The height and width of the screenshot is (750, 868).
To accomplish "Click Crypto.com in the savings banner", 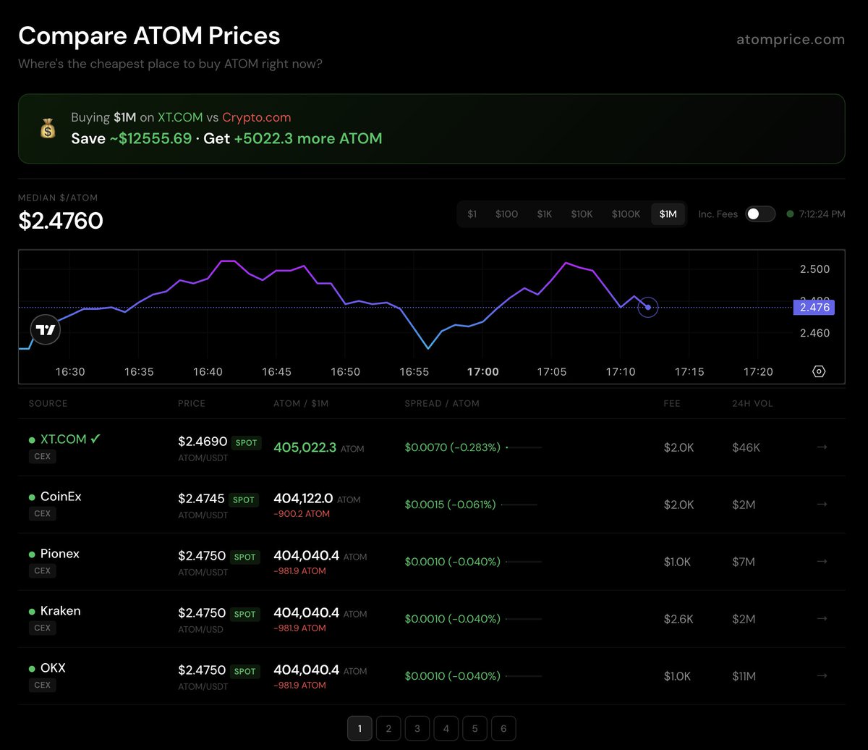I will coord(257,117).
